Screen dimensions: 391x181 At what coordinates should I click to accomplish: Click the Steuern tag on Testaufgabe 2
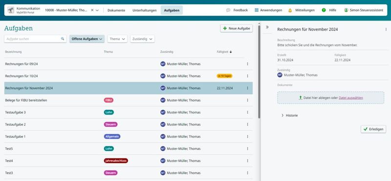[111, 124]
